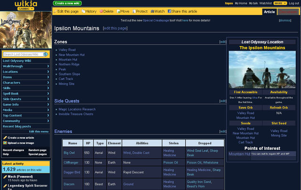Dismiss the Special:Createpage notice

(285, 21)
